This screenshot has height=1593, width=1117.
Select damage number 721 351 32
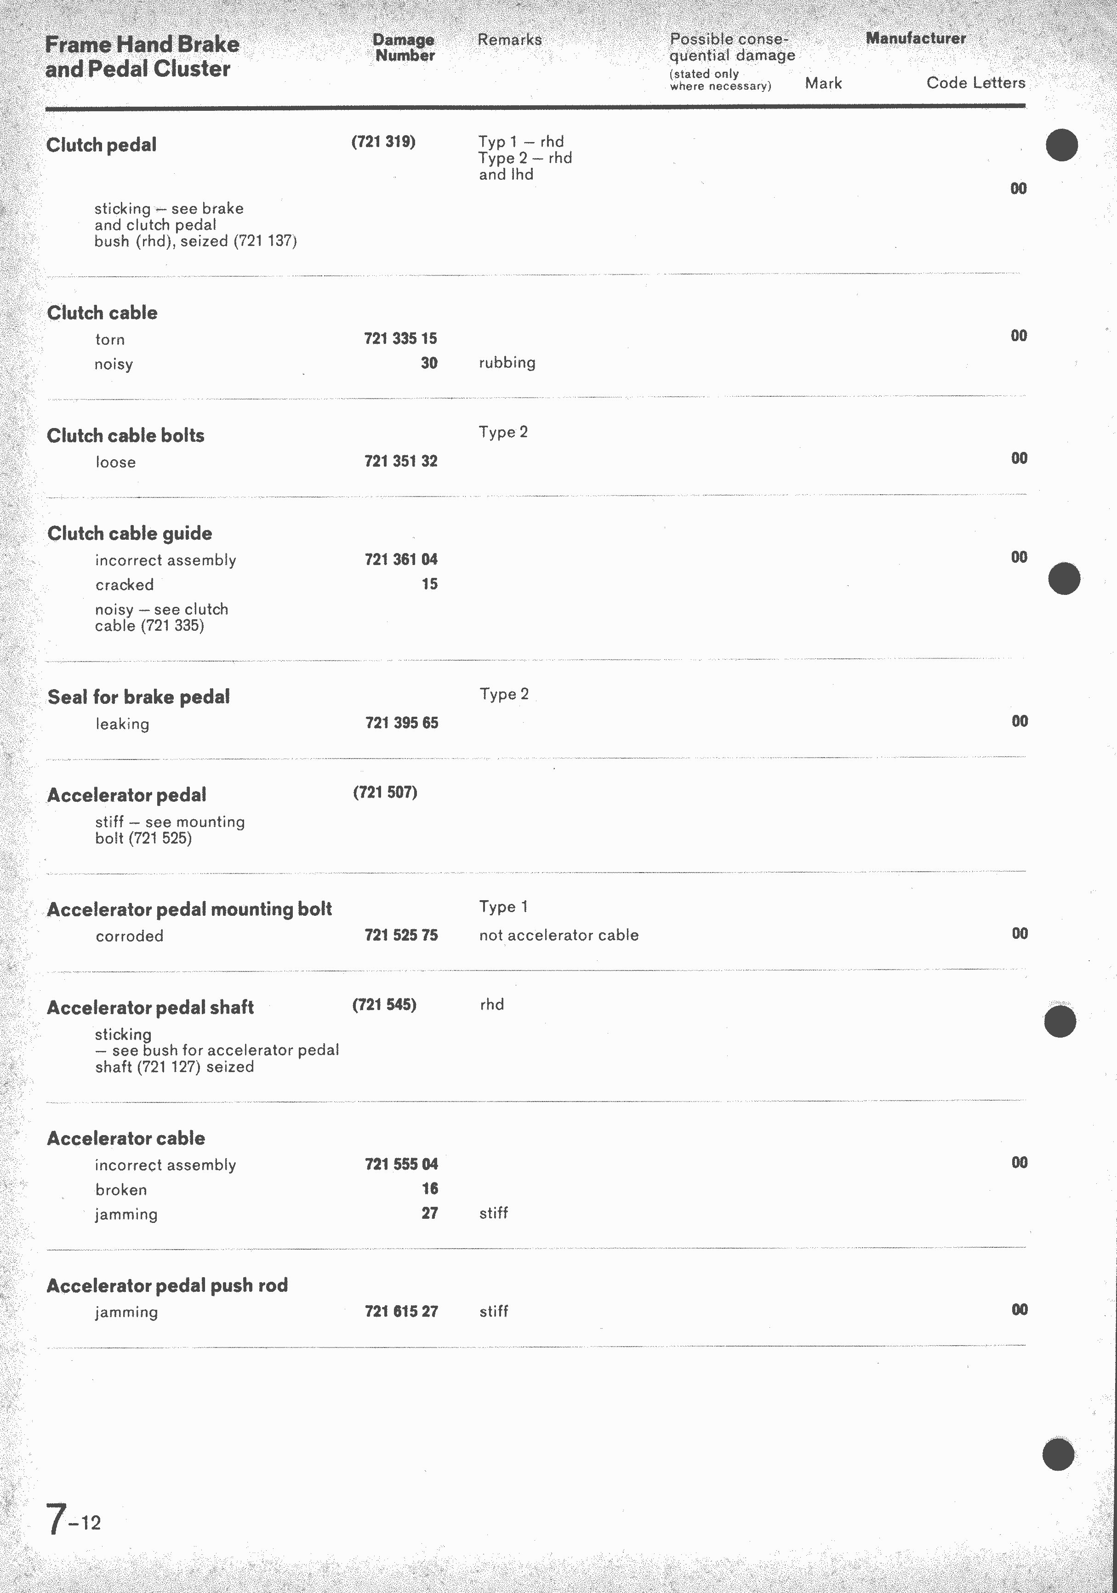pyautogui.click(x=401, y=462)
